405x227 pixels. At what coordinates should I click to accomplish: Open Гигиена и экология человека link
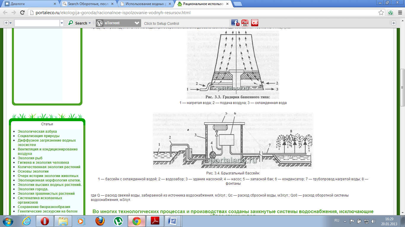43,163
